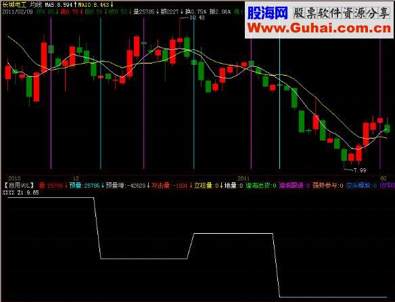The width and height of the screenshot is (395, 302).
Task: Click the XXXX Z1:9.65 indicator label
Action: 21,193
